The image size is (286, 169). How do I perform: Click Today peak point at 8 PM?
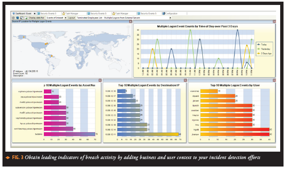pyautogui.click(x=237, y=30)
